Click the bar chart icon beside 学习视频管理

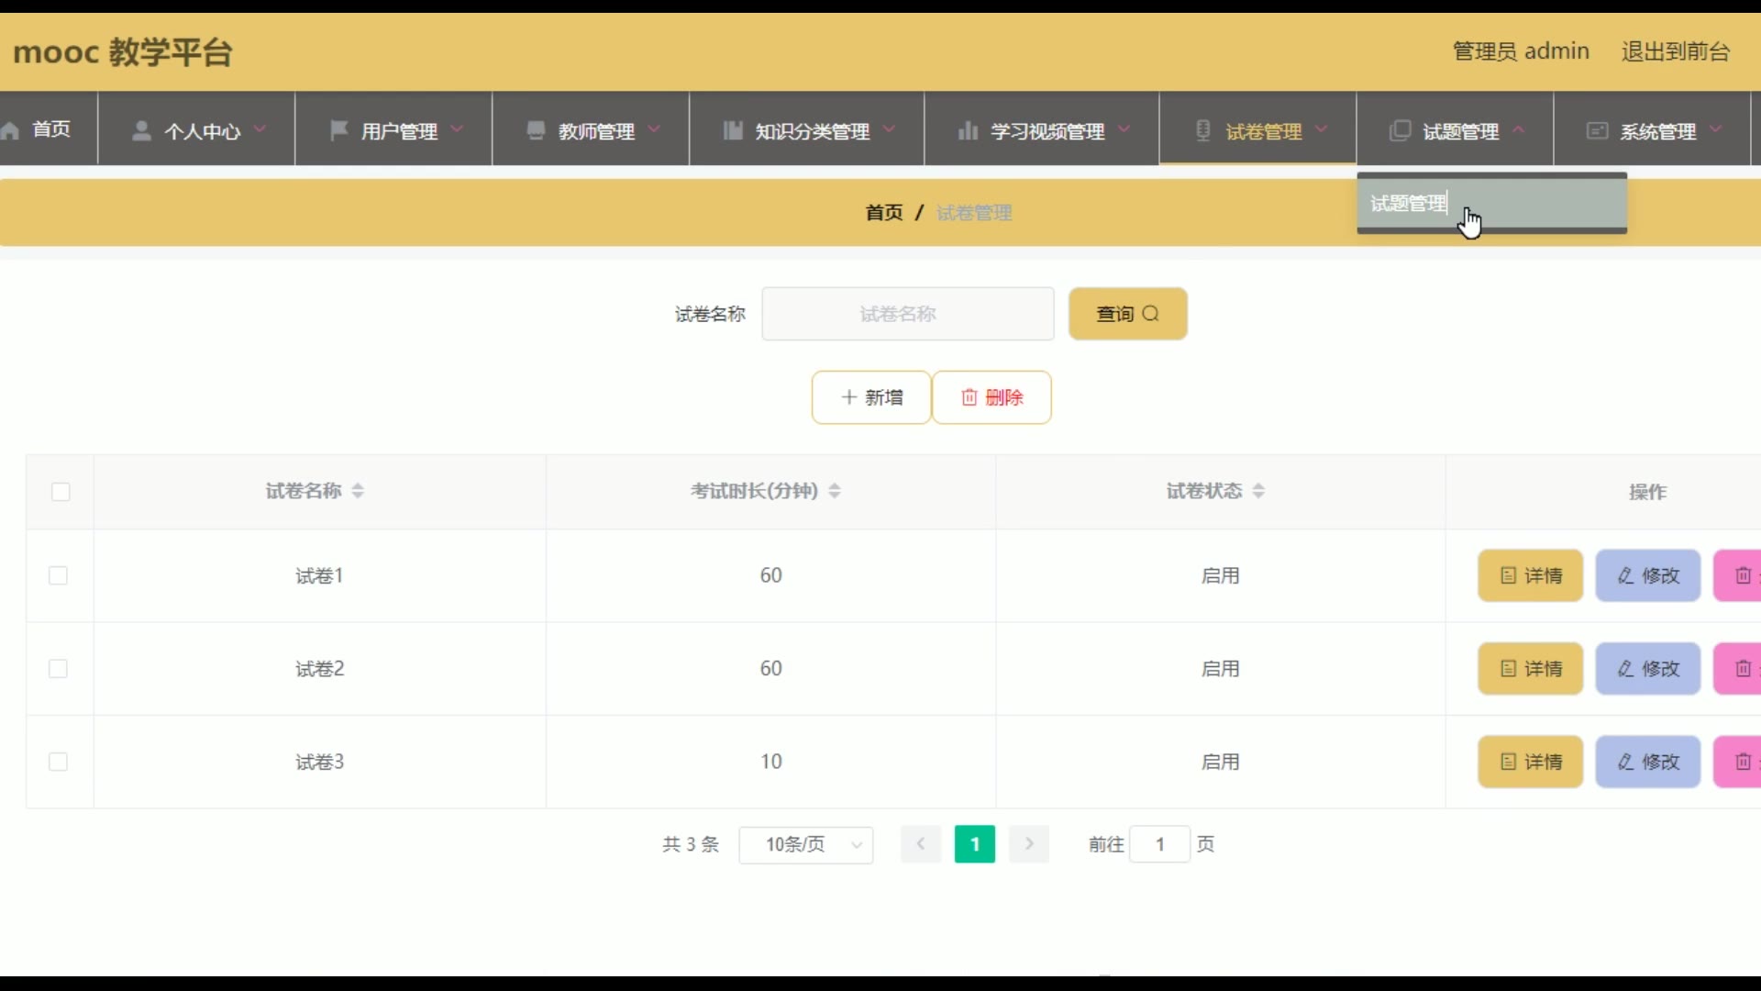coord(967,130)
